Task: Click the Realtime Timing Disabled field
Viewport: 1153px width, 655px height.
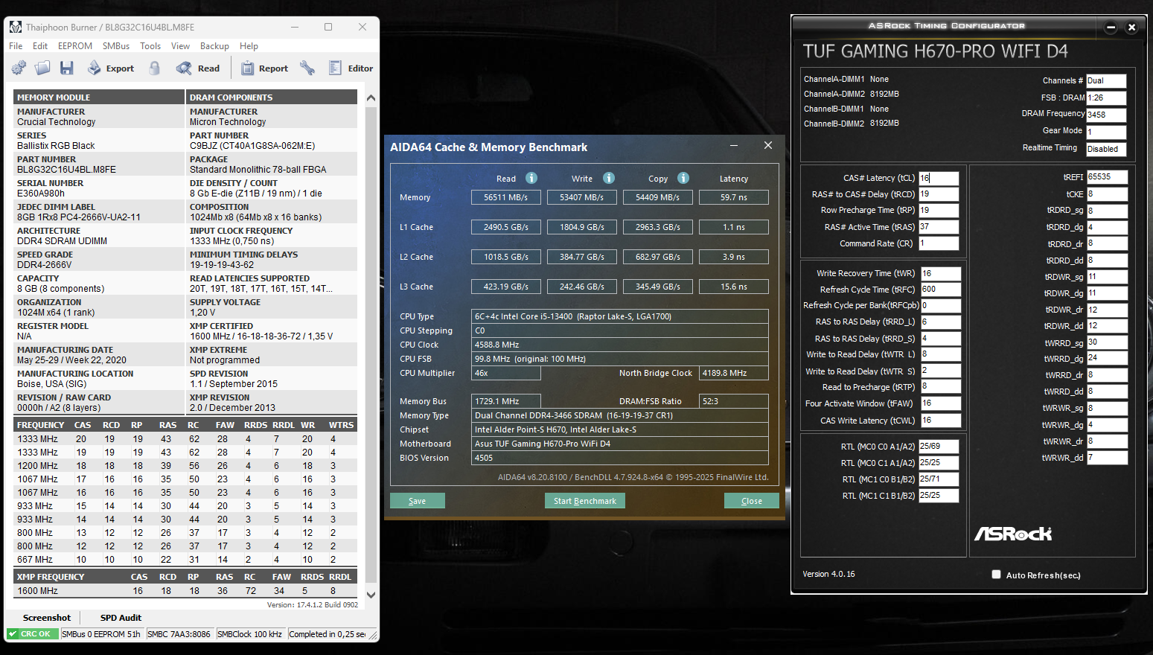Action: (1106, 149)
